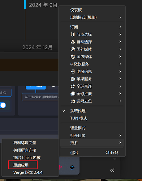This screenshot has width=142, height=181.
Task: Toggle the blue switch in the app window
Action: (x=3, y=105)
